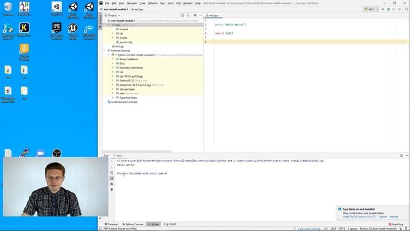Open the Code menu
This screenshot has height=231, width=410.
coord(142,3)
